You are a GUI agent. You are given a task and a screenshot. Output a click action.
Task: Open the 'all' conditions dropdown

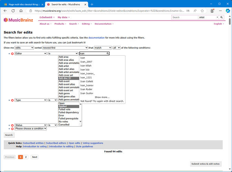click(x=117, y=48)
